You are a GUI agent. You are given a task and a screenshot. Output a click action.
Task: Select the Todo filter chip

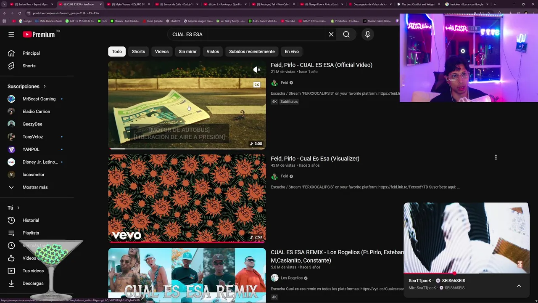coord(117,52)
